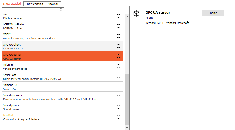Select the Sound power plugin row
The height and width of the screenshot is (130, 235).
pos(62,107)
